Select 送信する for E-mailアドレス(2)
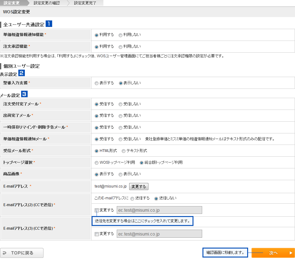This screenshot has height=260, width=295. [x=132, y=198]
